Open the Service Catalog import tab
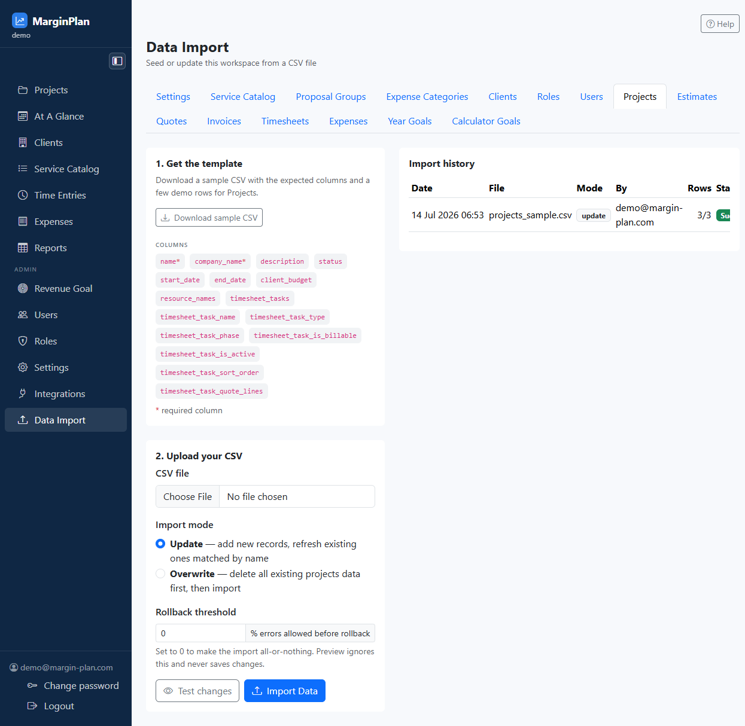Image resolution: width=745 pixels, height=726 pixels. click(243, 96)
